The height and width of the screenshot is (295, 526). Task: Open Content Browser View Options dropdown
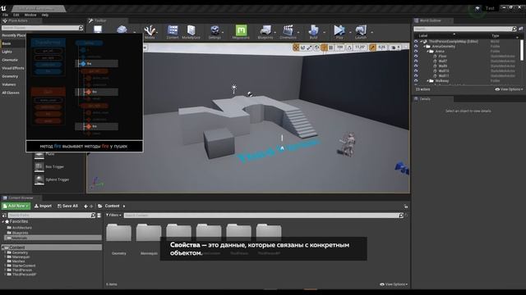[394, 284]
